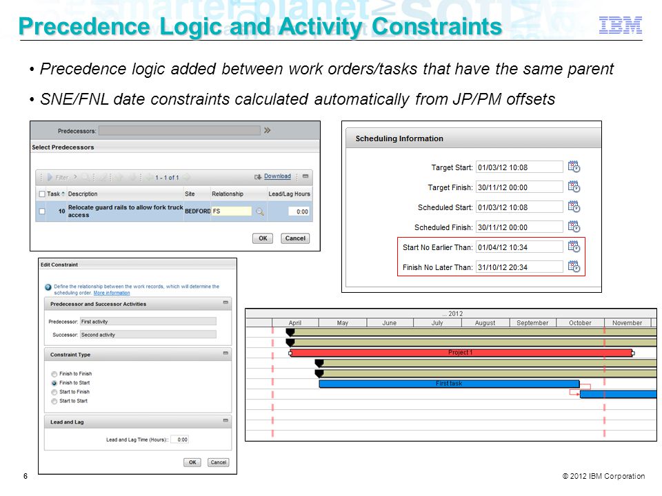
Task: Sort by Site column header
Action: click(x=190, y=194)
